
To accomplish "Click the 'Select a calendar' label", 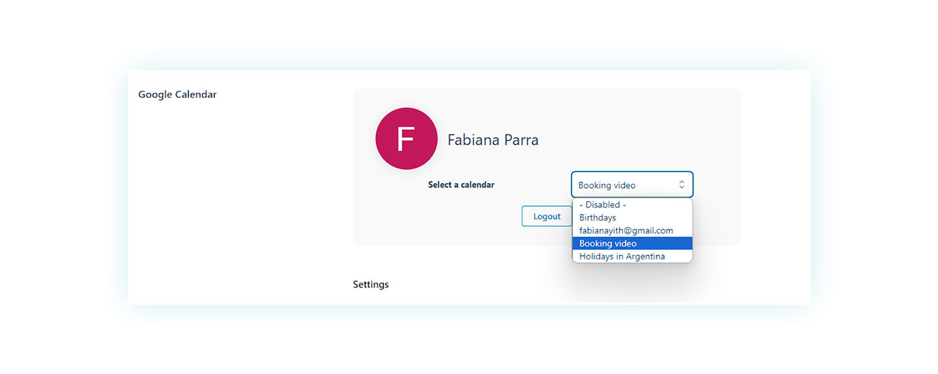I will 461,185.
